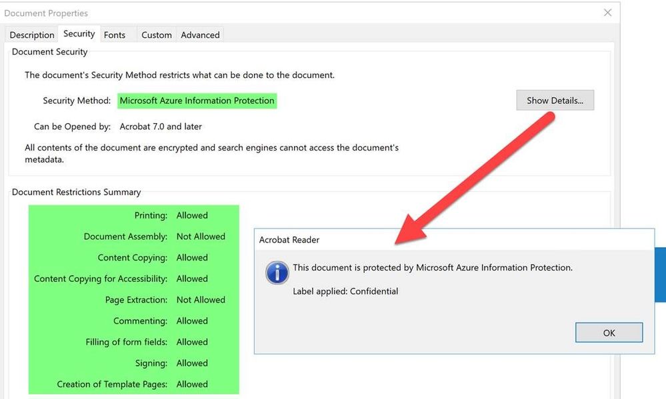
Task: Click the Creation of Template Pages row
Action: [133, 384]
